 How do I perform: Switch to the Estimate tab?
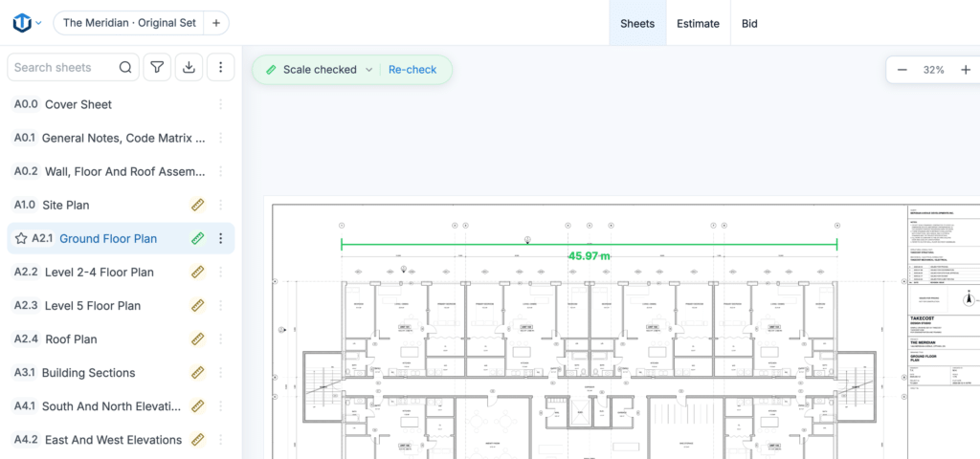[698, 24]
